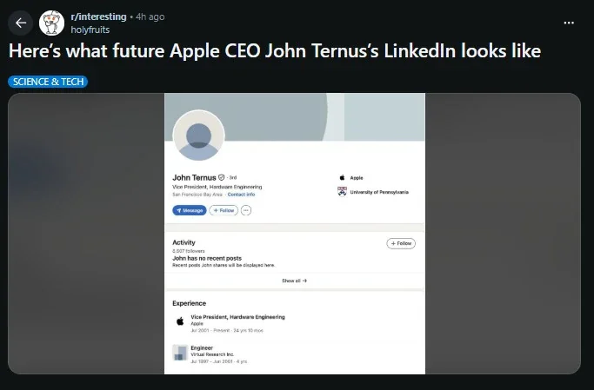The width and height of the screenshot is (594, 390).
Task: Select the SCIENCE & TECH flair tag
Action: (x=49, y=82)
